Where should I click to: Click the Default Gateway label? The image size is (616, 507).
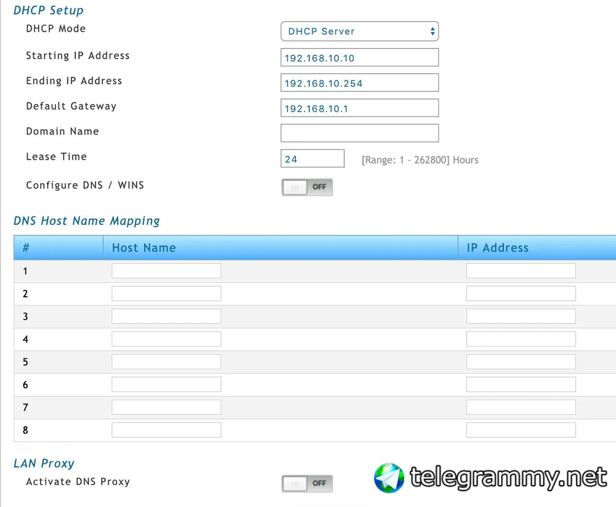[71, 106]
